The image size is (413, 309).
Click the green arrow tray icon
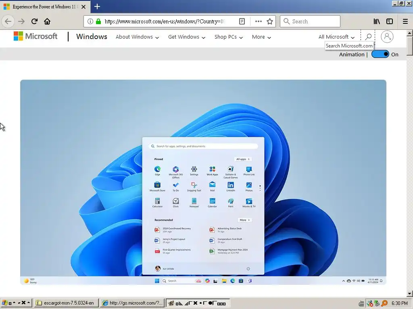(x=377, y=303)
